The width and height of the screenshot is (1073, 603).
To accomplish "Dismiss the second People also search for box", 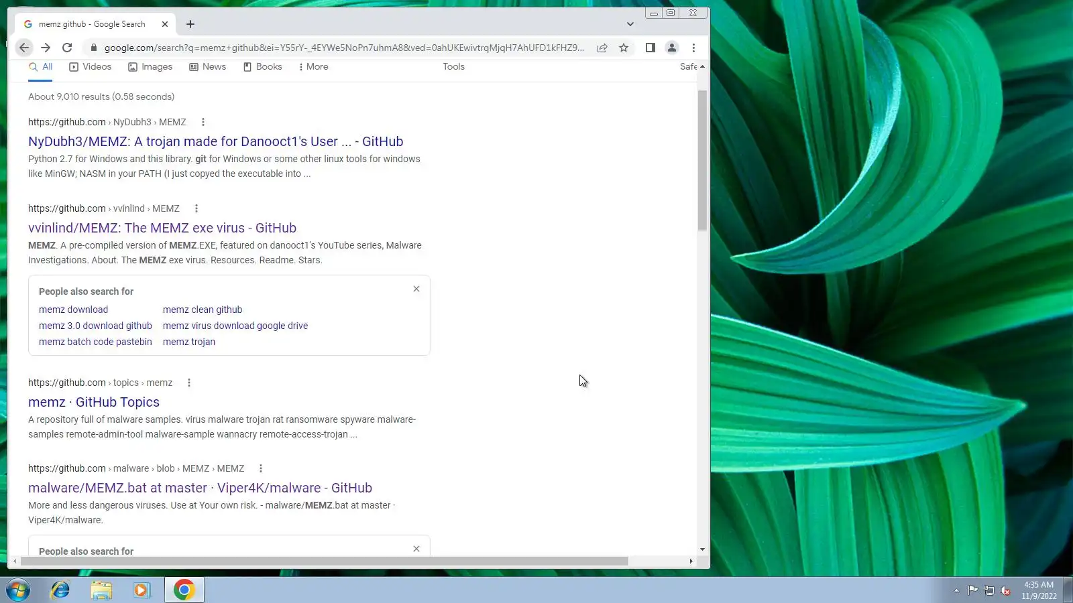I will pos(416,549).
